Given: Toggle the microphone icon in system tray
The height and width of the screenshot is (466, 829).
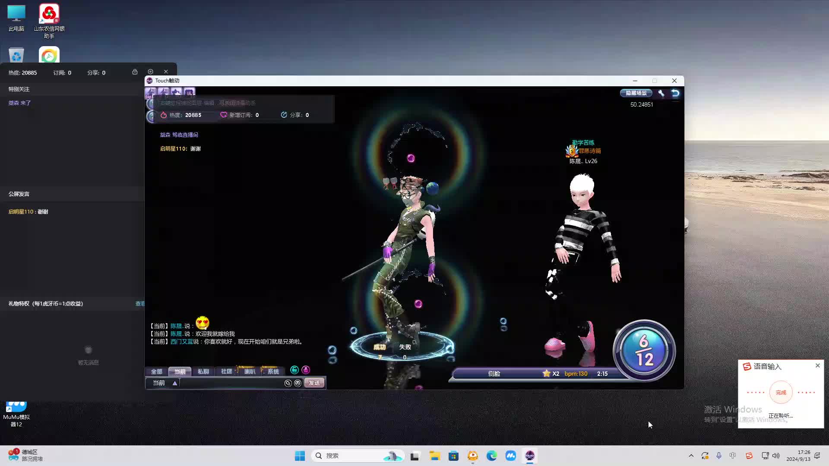Looking at the screenshot, I should pos(719,456).
